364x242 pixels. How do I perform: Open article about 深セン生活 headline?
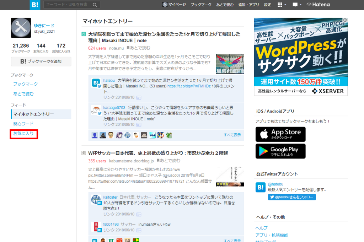(x=164, y=37)
